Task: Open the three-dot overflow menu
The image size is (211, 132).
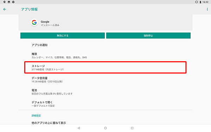Action: (207, 9)
